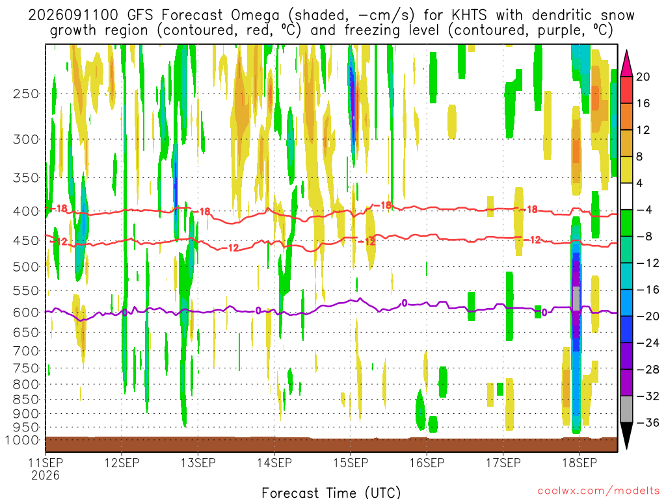Click the green colorbar segment between -4 and -8
The width and height of the screenshot is (666, 499).
click(x=626, y=224)
